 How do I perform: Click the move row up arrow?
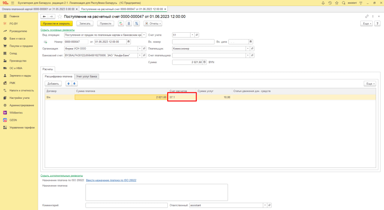pos(68,83)
